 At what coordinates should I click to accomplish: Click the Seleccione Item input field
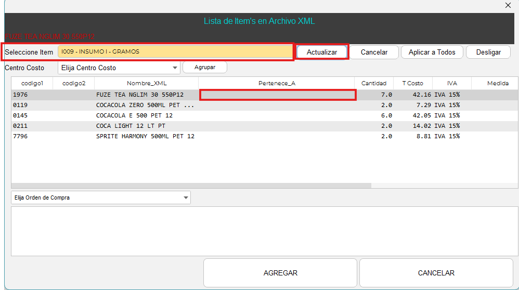coord(175,52)
